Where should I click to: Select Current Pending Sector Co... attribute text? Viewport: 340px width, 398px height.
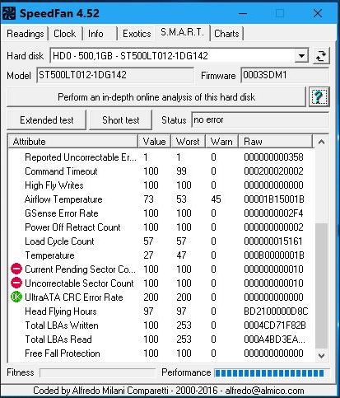tap(80, 269)
